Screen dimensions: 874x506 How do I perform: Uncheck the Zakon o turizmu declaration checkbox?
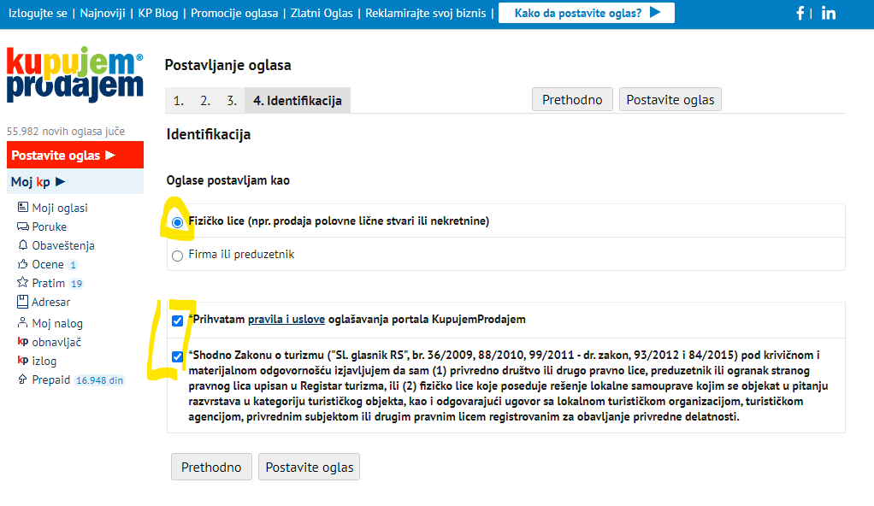[x=177, y=356]
